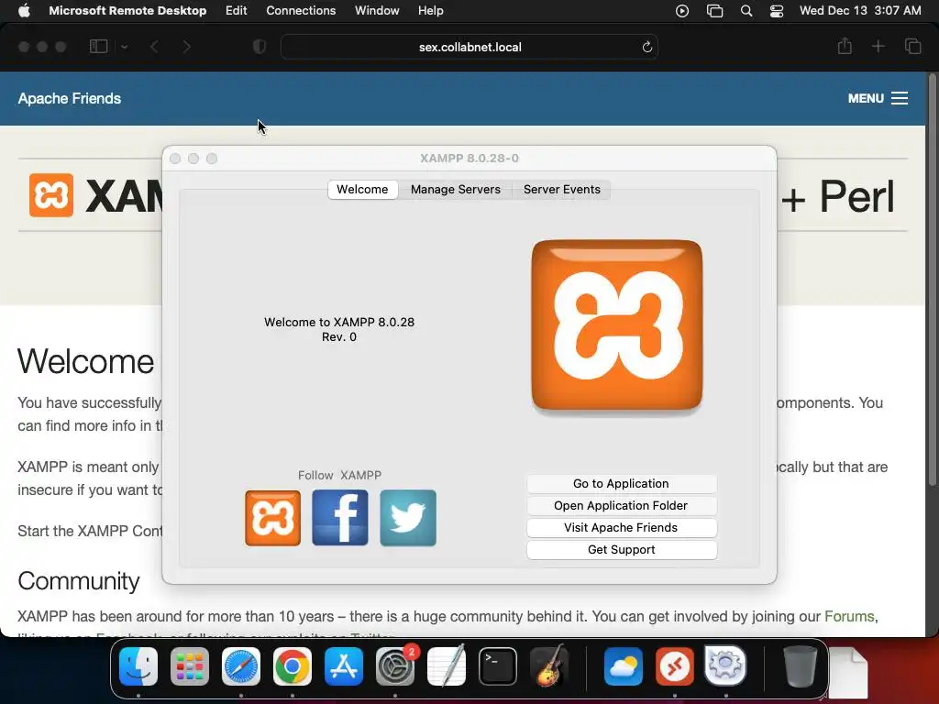
Task: Select the Welcome tab
Action: pos(362,189)
